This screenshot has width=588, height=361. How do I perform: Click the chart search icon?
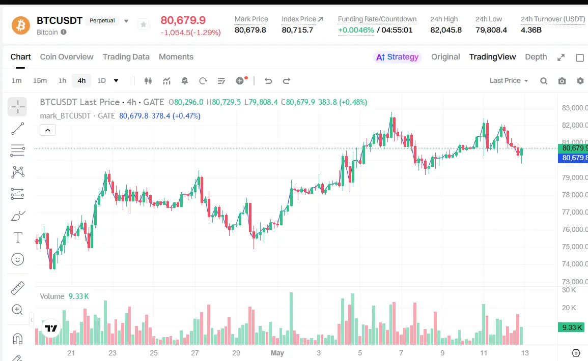tap(543, 81)
